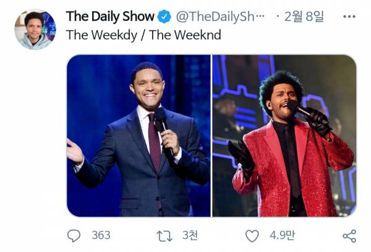Click the retweet arrows icon
The image size is (371, 252).
pyautogui.click(x=164, y=235)
